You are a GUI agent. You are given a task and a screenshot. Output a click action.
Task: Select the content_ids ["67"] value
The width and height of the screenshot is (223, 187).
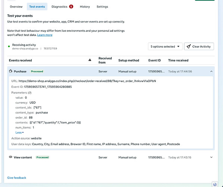coord(37,108)
